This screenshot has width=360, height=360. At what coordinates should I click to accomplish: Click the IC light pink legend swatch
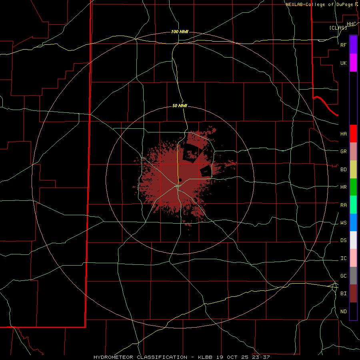[353, 258]
